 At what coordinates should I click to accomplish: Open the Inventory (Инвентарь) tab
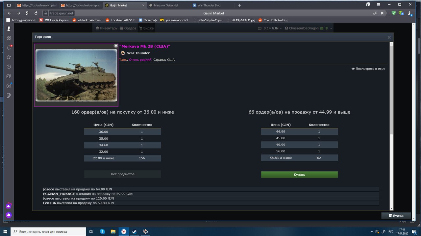point(107,28)
